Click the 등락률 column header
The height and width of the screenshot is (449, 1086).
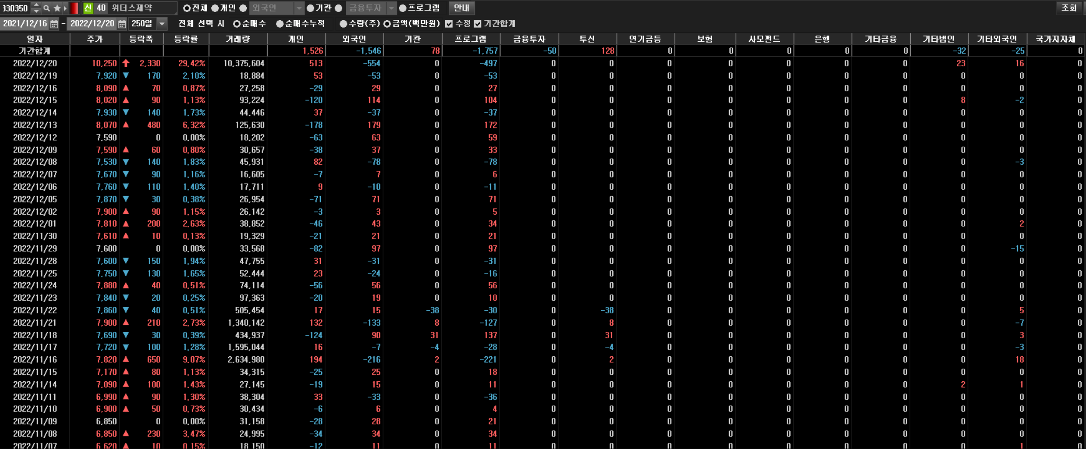tap(186, 39)
